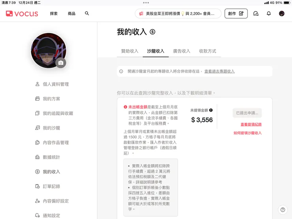Click the person icon beside 個人資料管理
This screenshot has width=292, height=219.
pyautogui.click(x=37, y=84)
